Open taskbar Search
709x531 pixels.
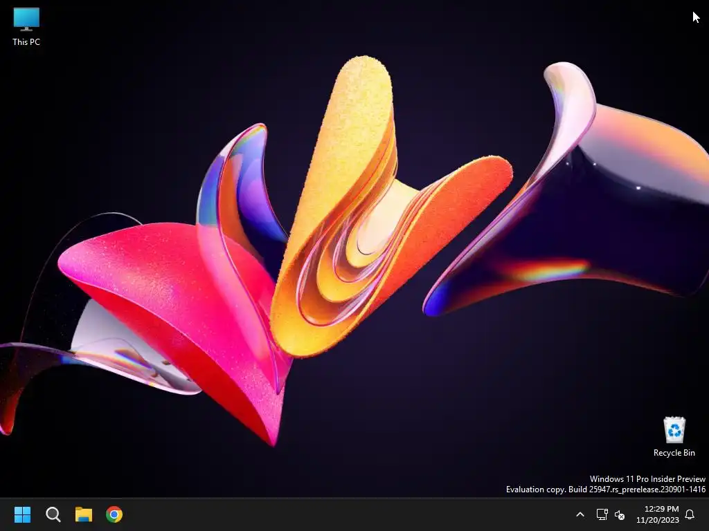[x=53, y=514]
